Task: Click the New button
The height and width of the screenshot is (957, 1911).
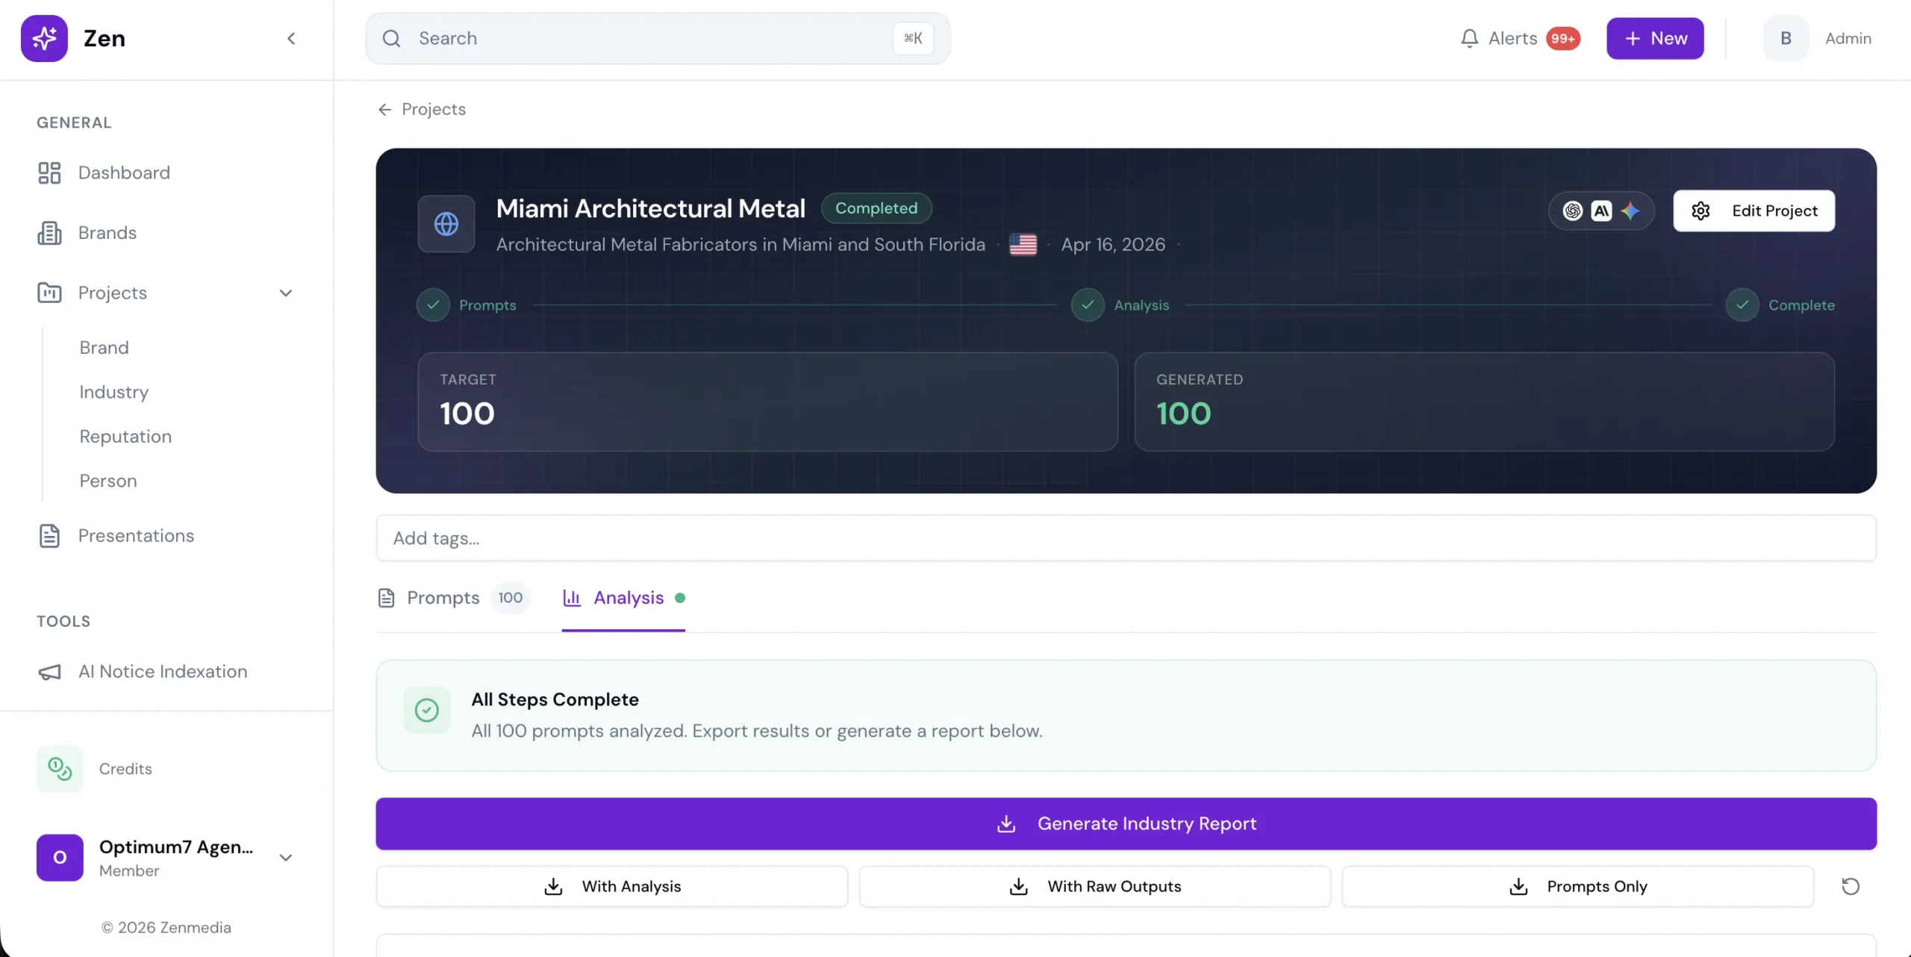Action: [x=1655, y=38]
